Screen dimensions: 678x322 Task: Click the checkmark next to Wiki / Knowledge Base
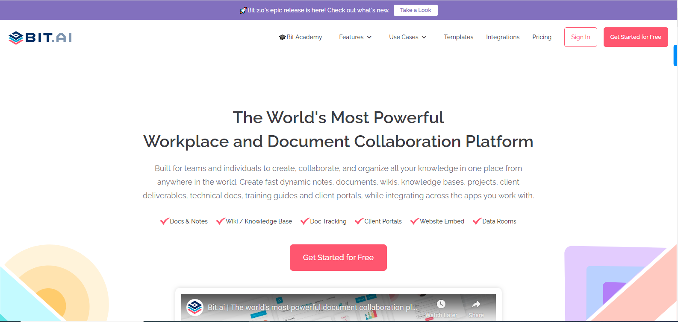tap(221, 221)
